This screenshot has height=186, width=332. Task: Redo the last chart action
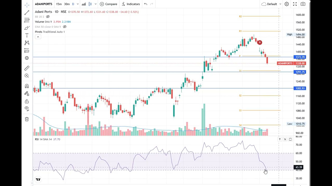pos(152,4)
